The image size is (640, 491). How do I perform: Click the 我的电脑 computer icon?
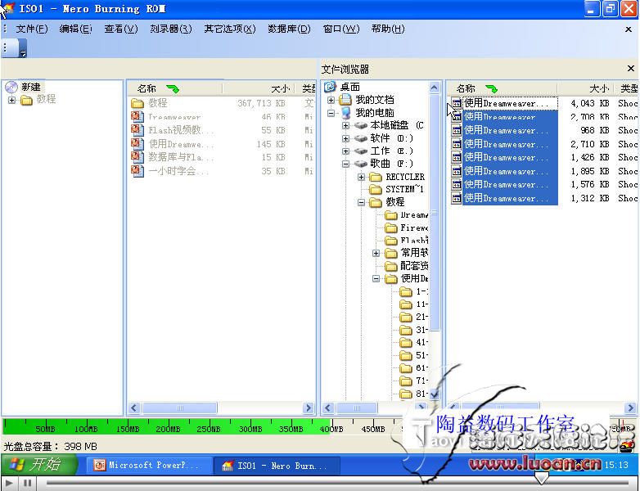tap(345, 113)
